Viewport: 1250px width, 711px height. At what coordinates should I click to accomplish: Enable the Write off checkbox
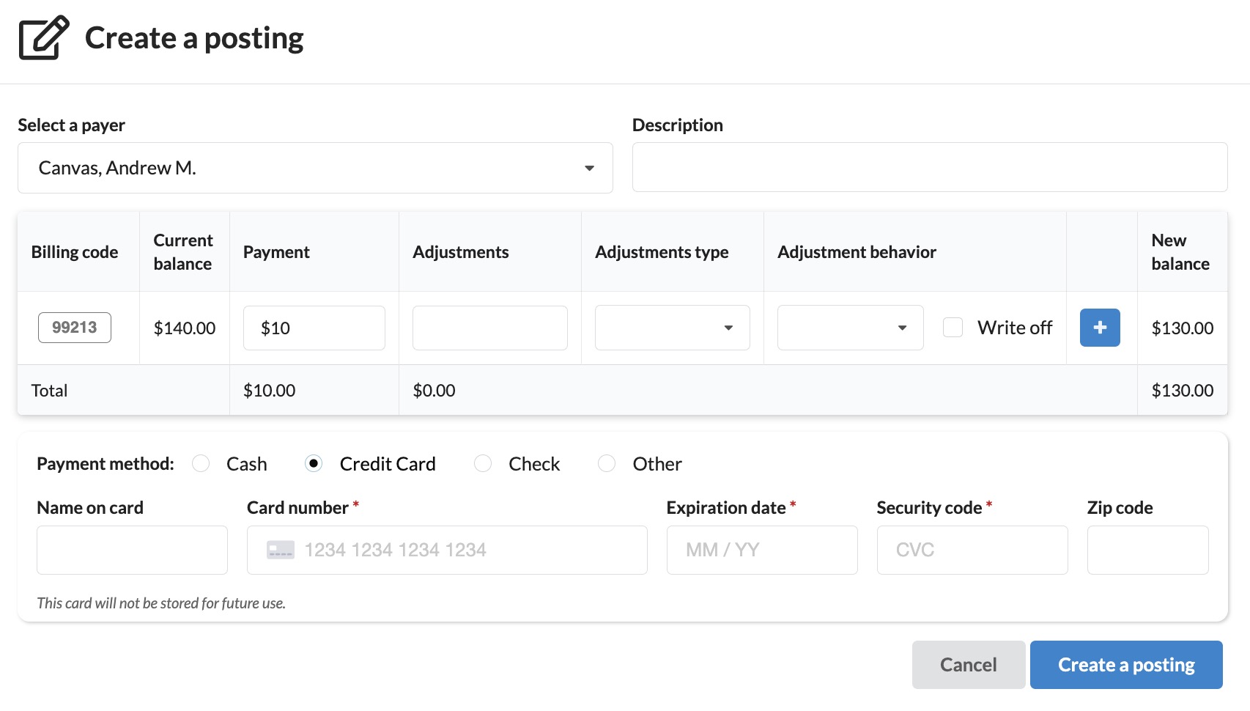[x=953, y=328]
